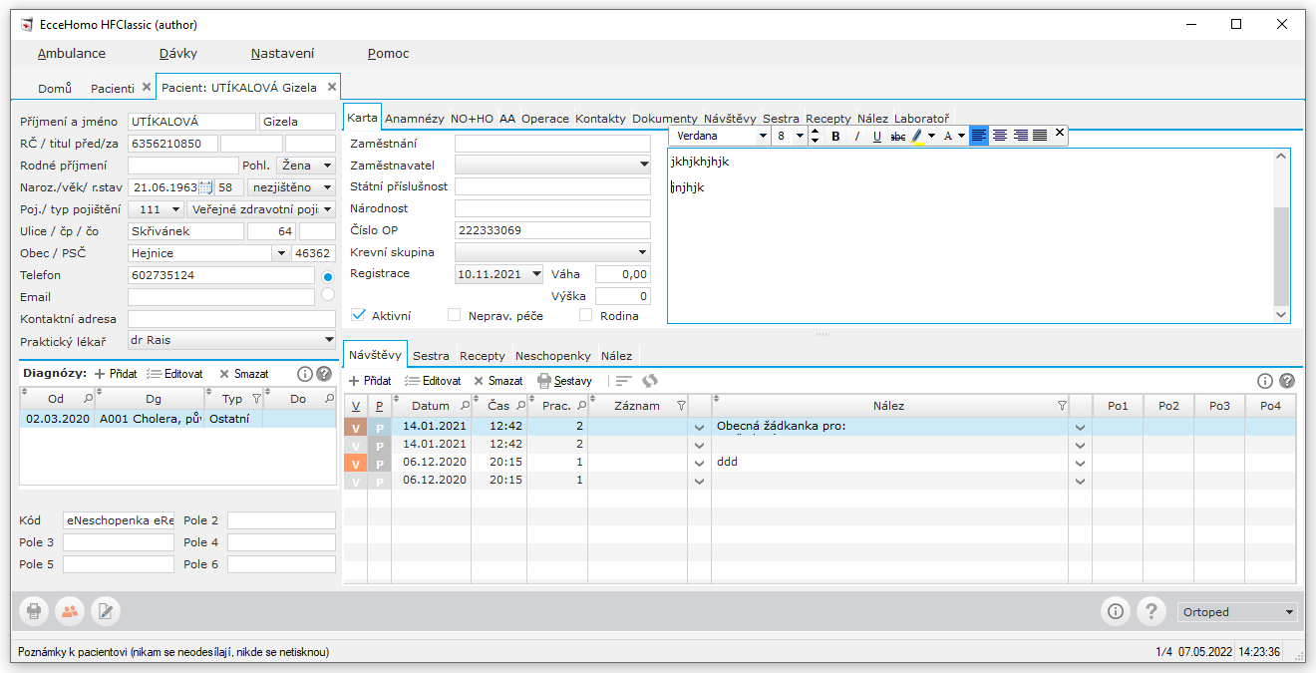Justify the notes text
The width and height of the screenshot is (1316, 673).
(x=1040, y=136)
